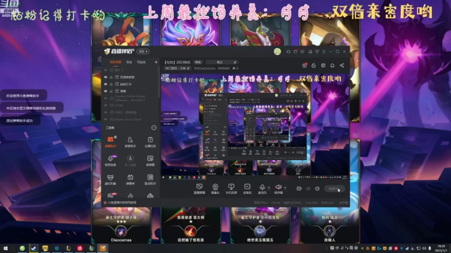Click the stream preview canvas
This screenshot has height=253, width=451.
click(x=255, y=126)
